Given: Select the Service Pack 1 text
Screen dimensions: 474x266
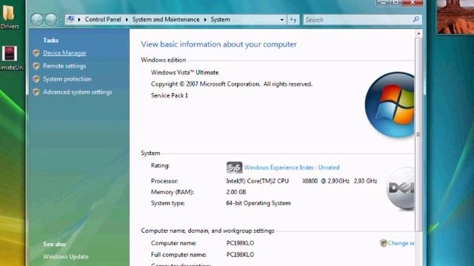Looking at the screenshot, I should click(170, 95).
